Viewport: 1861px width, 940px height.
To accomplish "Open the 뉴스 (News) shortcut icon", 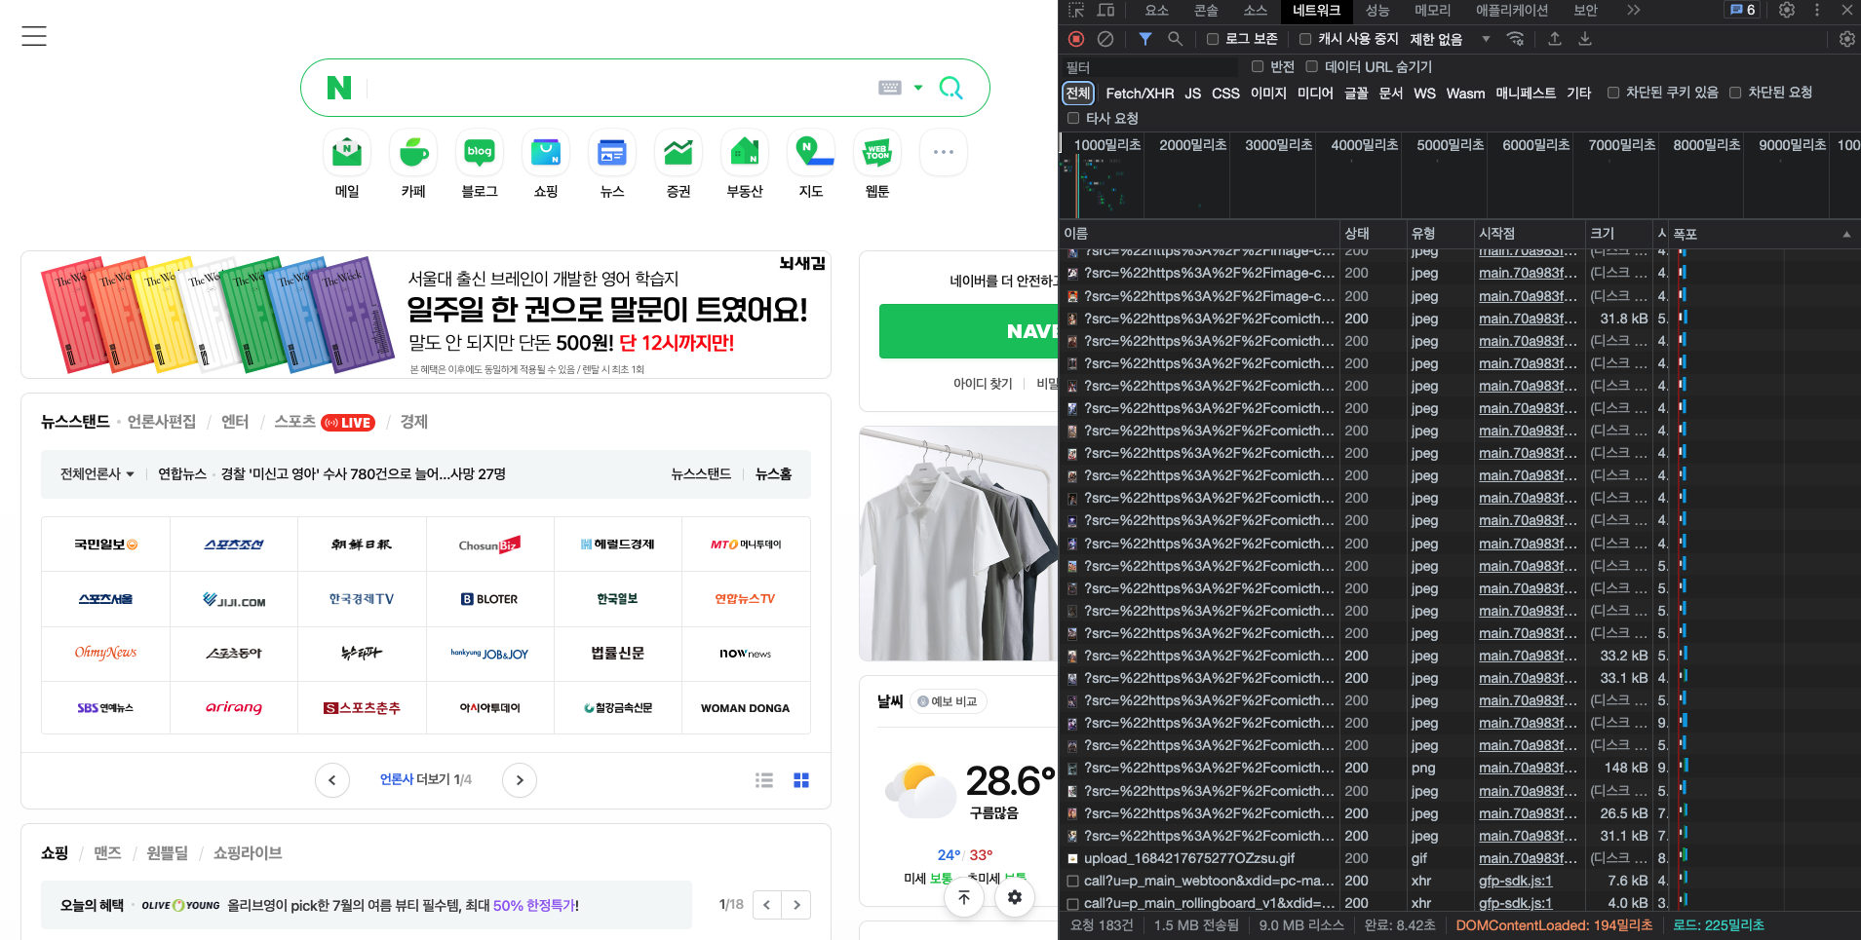I will coord(612,152).
